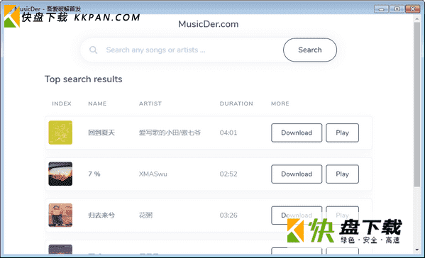Viewport: 425px width, 258px height.
Task: Open album cover thumbnail for 7 %
Action: tap(60, 174)
